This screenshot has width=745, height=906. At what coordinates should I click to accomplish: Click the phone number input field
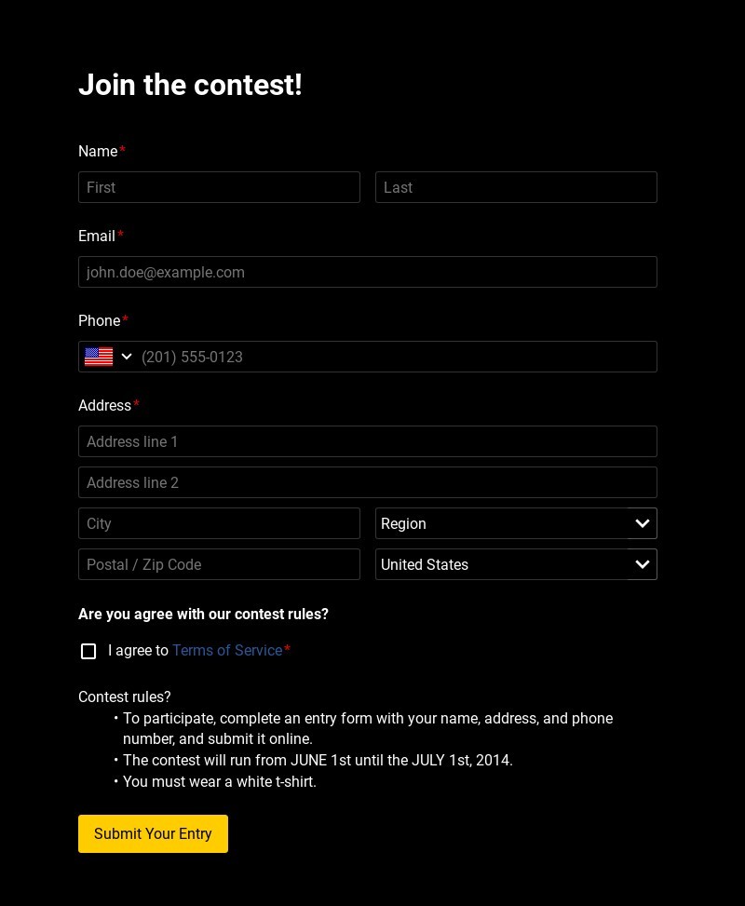tap(396, 357)
